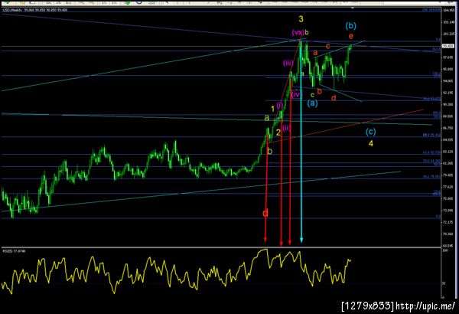Click the 70.360 price axis label
This screenshot has width=459, height=314.
point(448,234)
